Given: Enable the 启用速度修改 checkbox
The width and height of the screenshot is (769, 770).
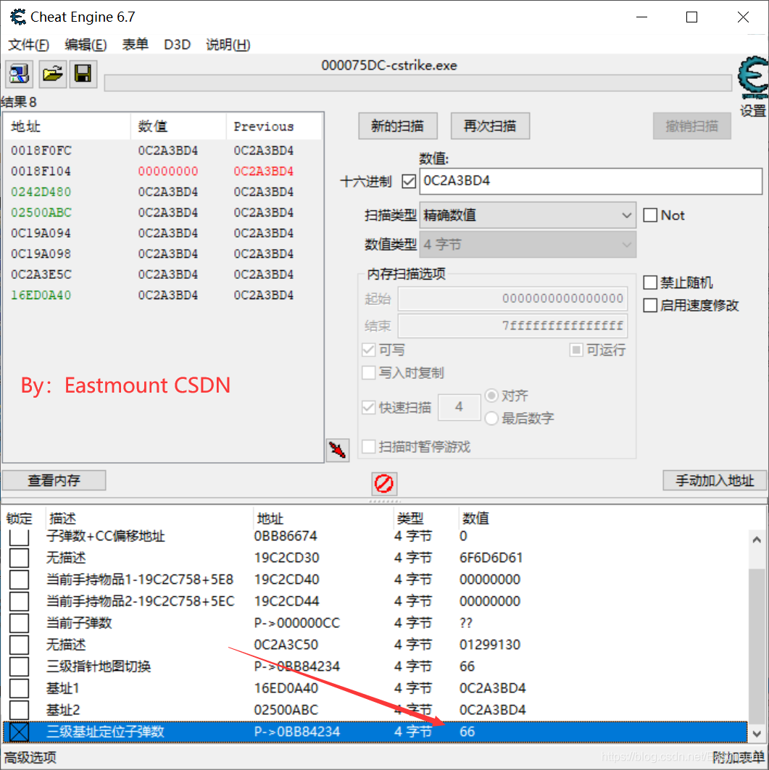Looking at the screenshot, I should [650, 305].
